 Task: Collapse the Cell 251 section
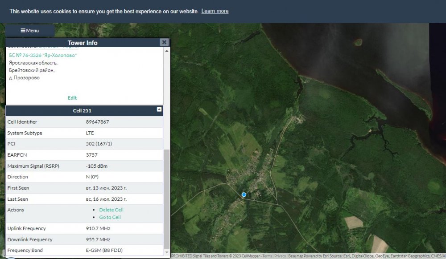[x=159, y=109]
